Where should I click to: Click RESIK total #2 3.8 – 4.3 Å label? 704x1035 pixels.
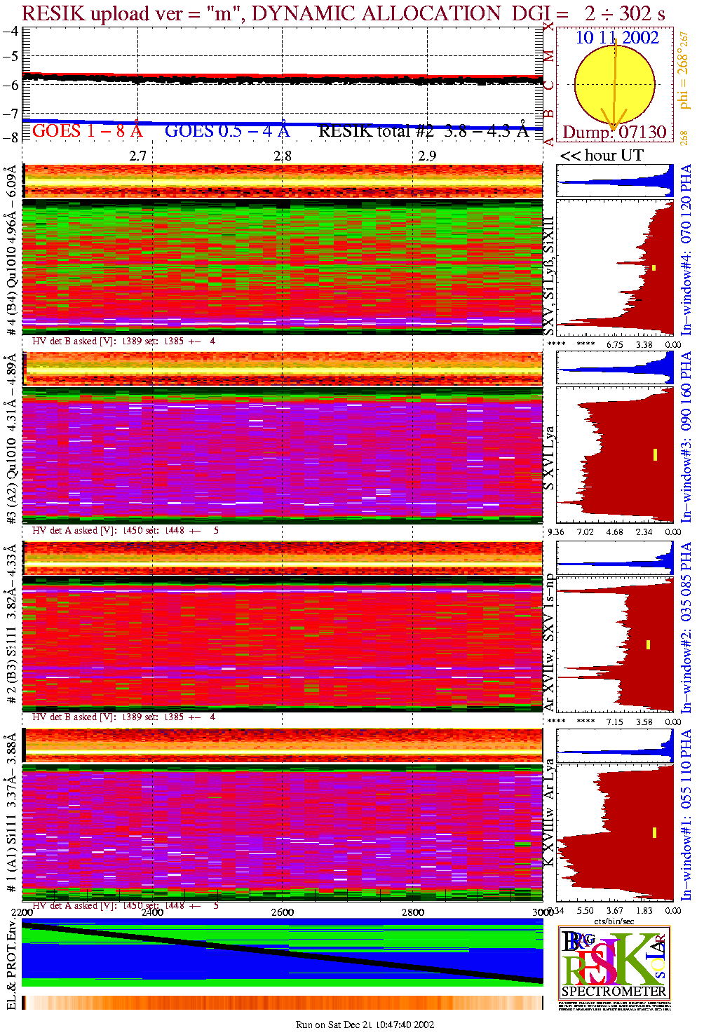(x=423, y=131)
